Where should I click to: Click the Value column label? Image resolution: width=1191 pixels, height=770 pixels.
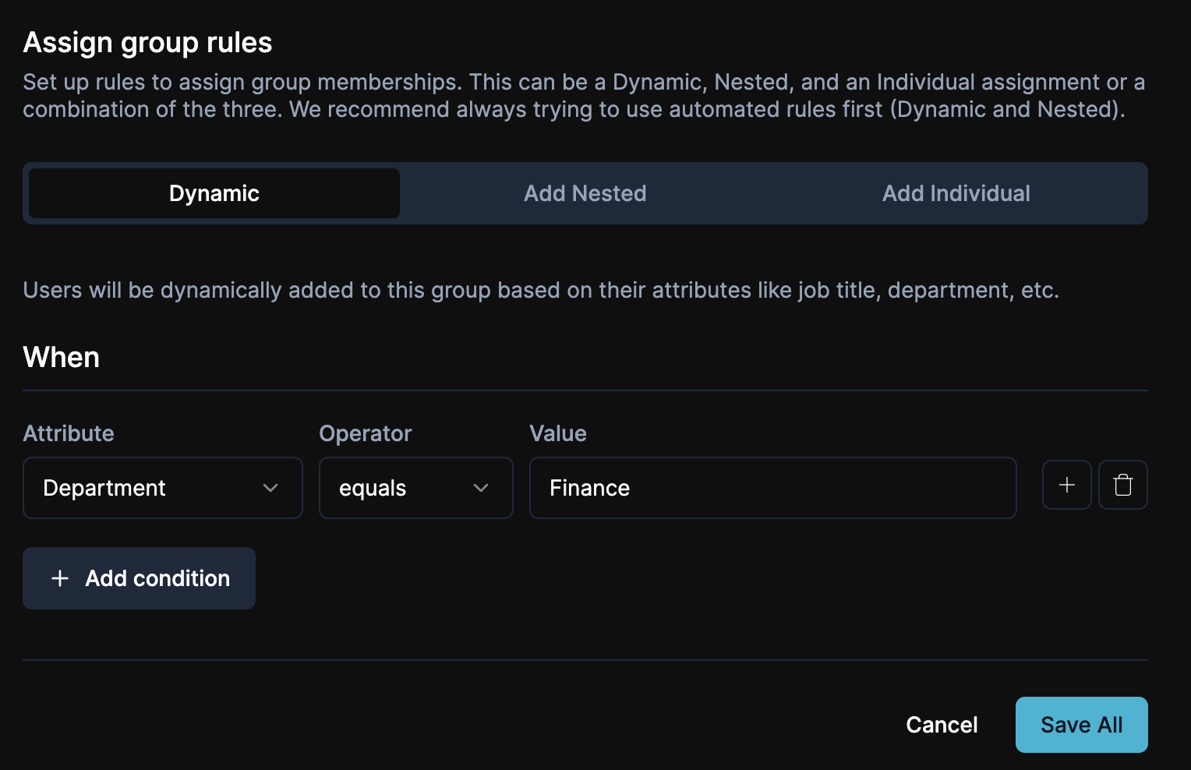[x=557, y=433]
